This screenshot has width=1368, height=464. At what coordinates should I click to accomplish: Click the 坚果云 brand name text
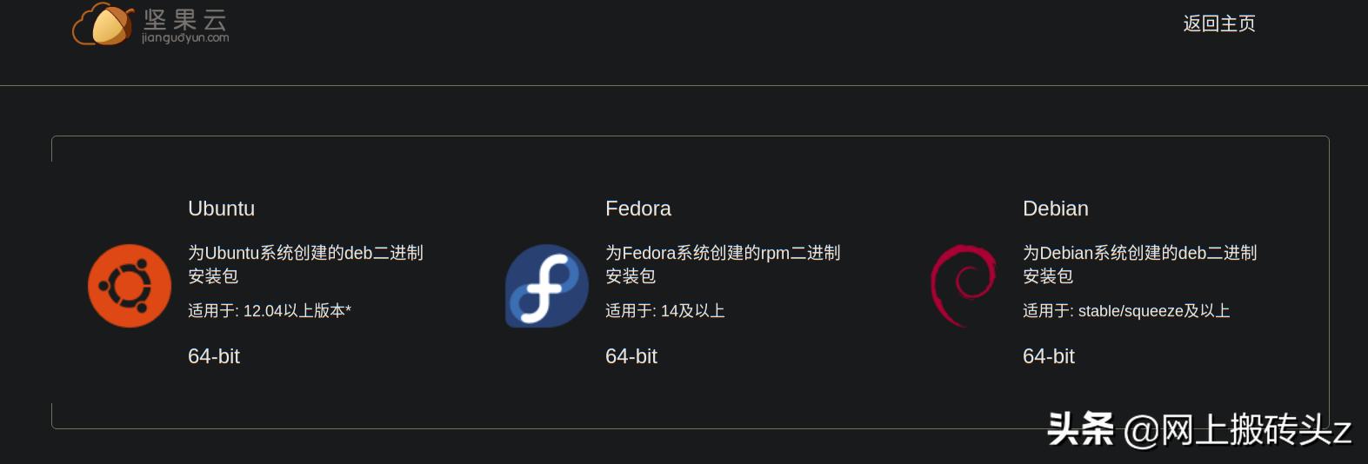click(185, 18)
